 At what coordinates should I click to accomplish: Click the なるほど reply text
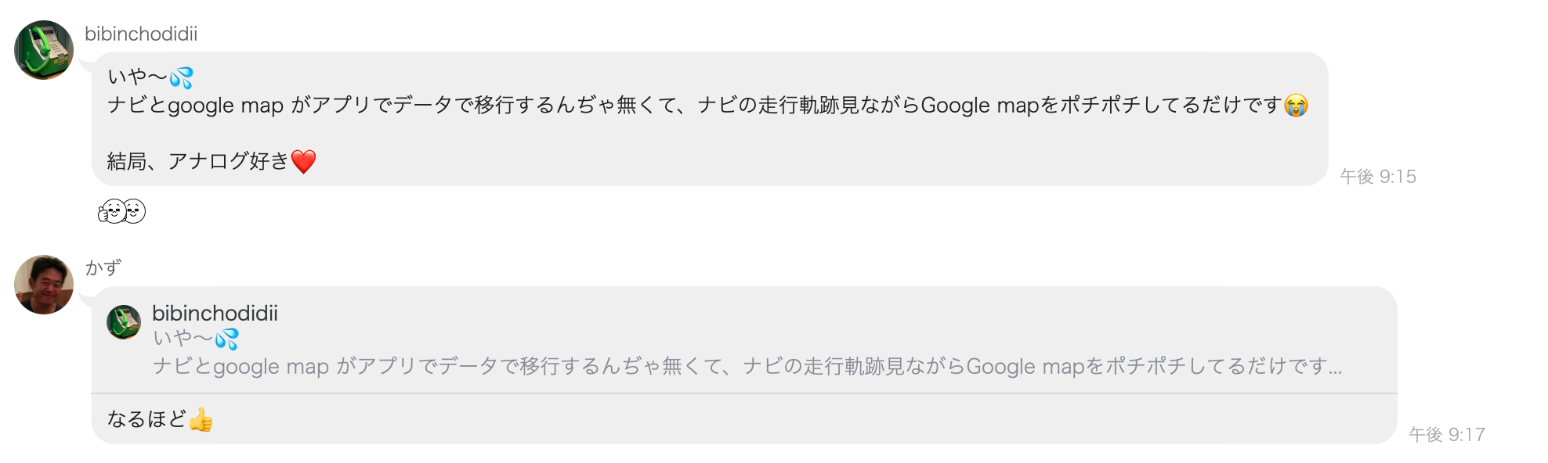point(147,419)
